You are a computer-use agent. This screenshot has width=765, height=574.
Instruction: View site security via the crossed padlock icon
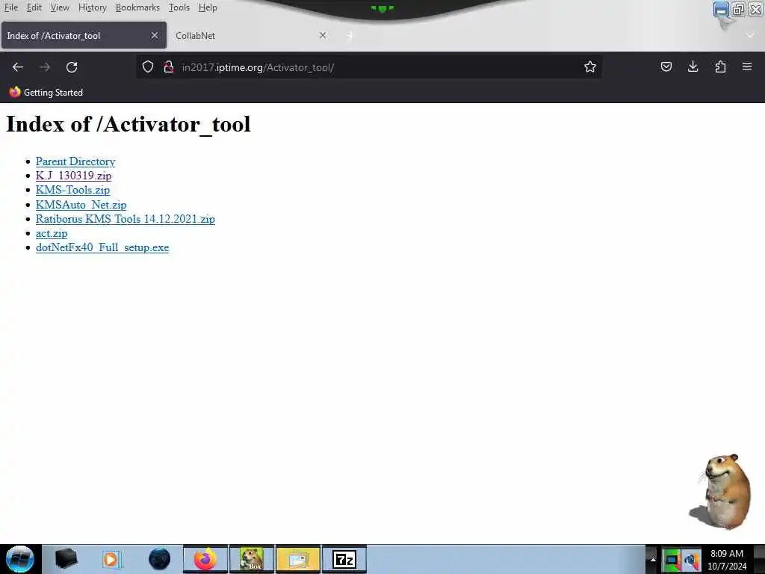(x=169, y=67)
